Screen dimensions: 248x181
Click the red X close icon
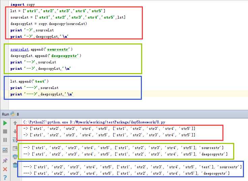5,169
